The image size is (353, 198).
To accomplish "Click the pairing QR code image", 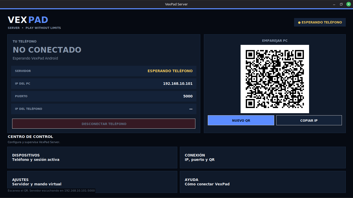I will pos(275,79).
